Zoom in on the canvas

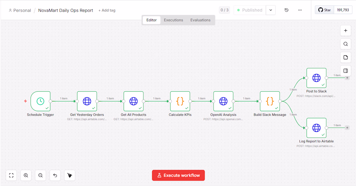point(26,175)
